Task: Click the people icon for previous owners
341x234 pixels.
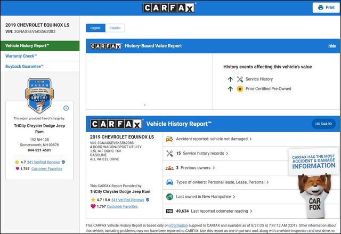Action: tap(169, 168)
